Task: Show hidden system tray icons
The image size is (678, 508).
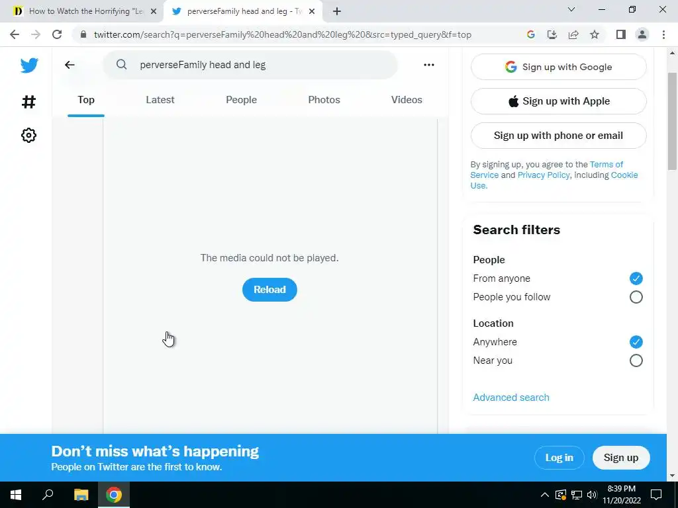Action: [x=545, y=495]
